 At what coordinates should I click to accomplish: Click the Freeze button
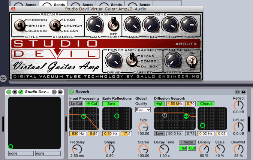pos(187,142)
